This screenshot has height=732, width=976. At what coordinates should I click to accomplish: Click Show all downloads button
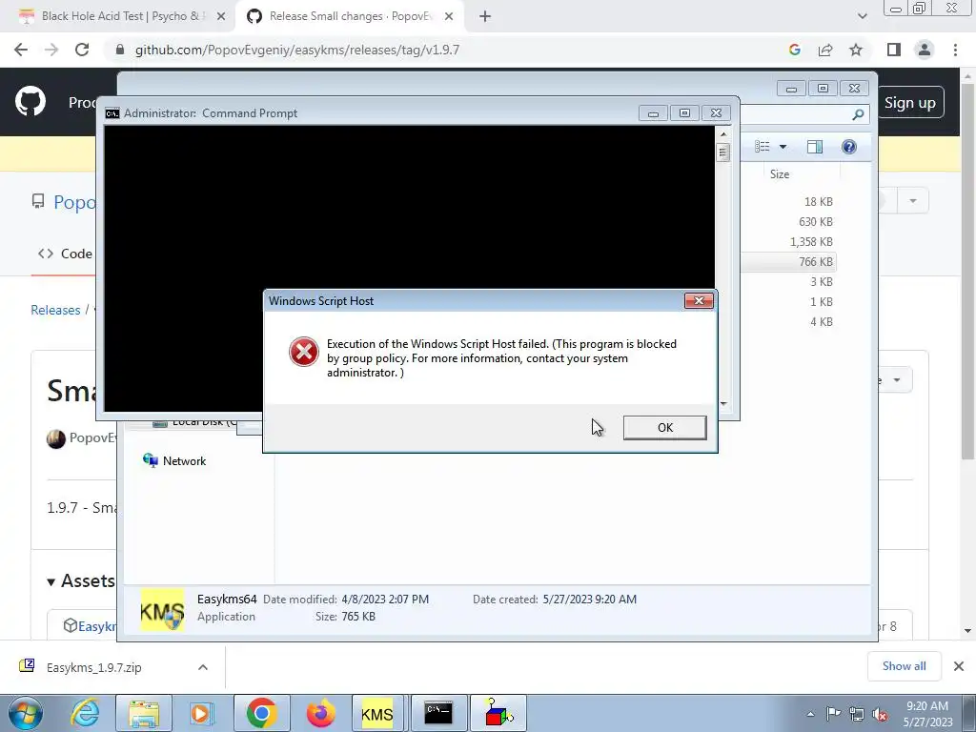904,666
